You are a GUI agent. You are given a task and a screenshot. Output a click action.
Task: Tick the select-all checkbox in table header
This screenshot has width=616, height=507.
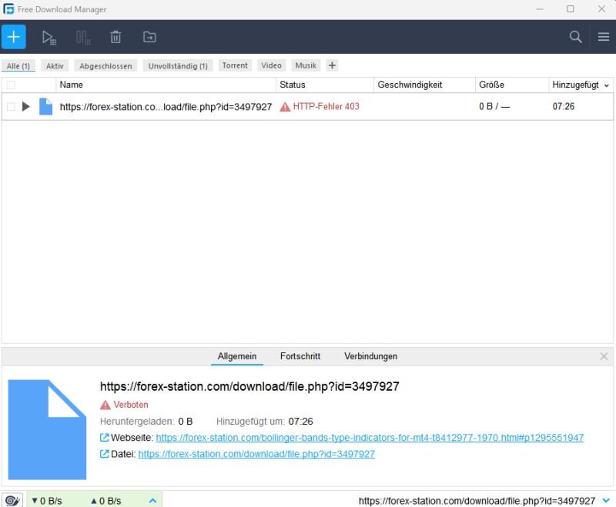pos(11,85)
